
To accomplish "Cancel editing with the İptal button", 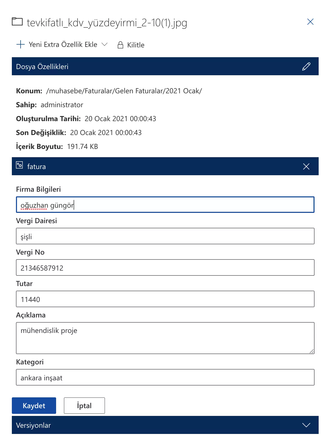I will [x=84, y=406].
